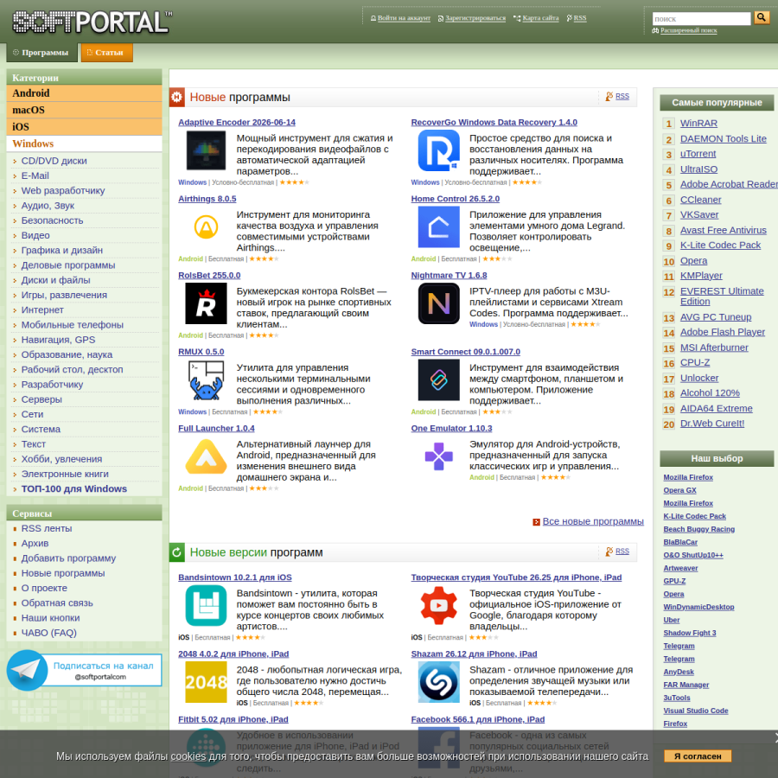Open CD/DVD диски subcategory
778x778 pixels.
click(54, 161)
